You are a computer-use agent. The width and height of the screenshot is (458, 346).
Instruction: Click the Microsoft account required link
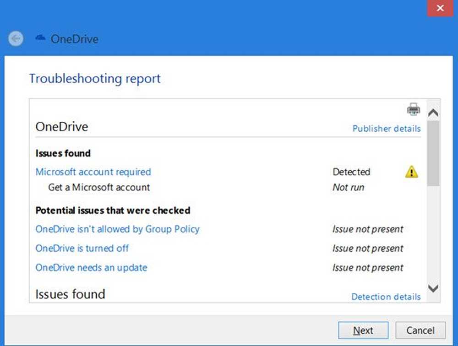tap(93, 172)
